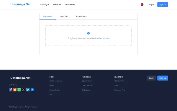Click the SUPPORT footer heading

[119, 77]
